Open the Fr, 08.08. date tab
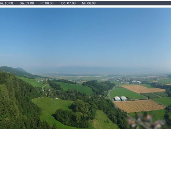The image size is (171, 171). coord(47,3)
